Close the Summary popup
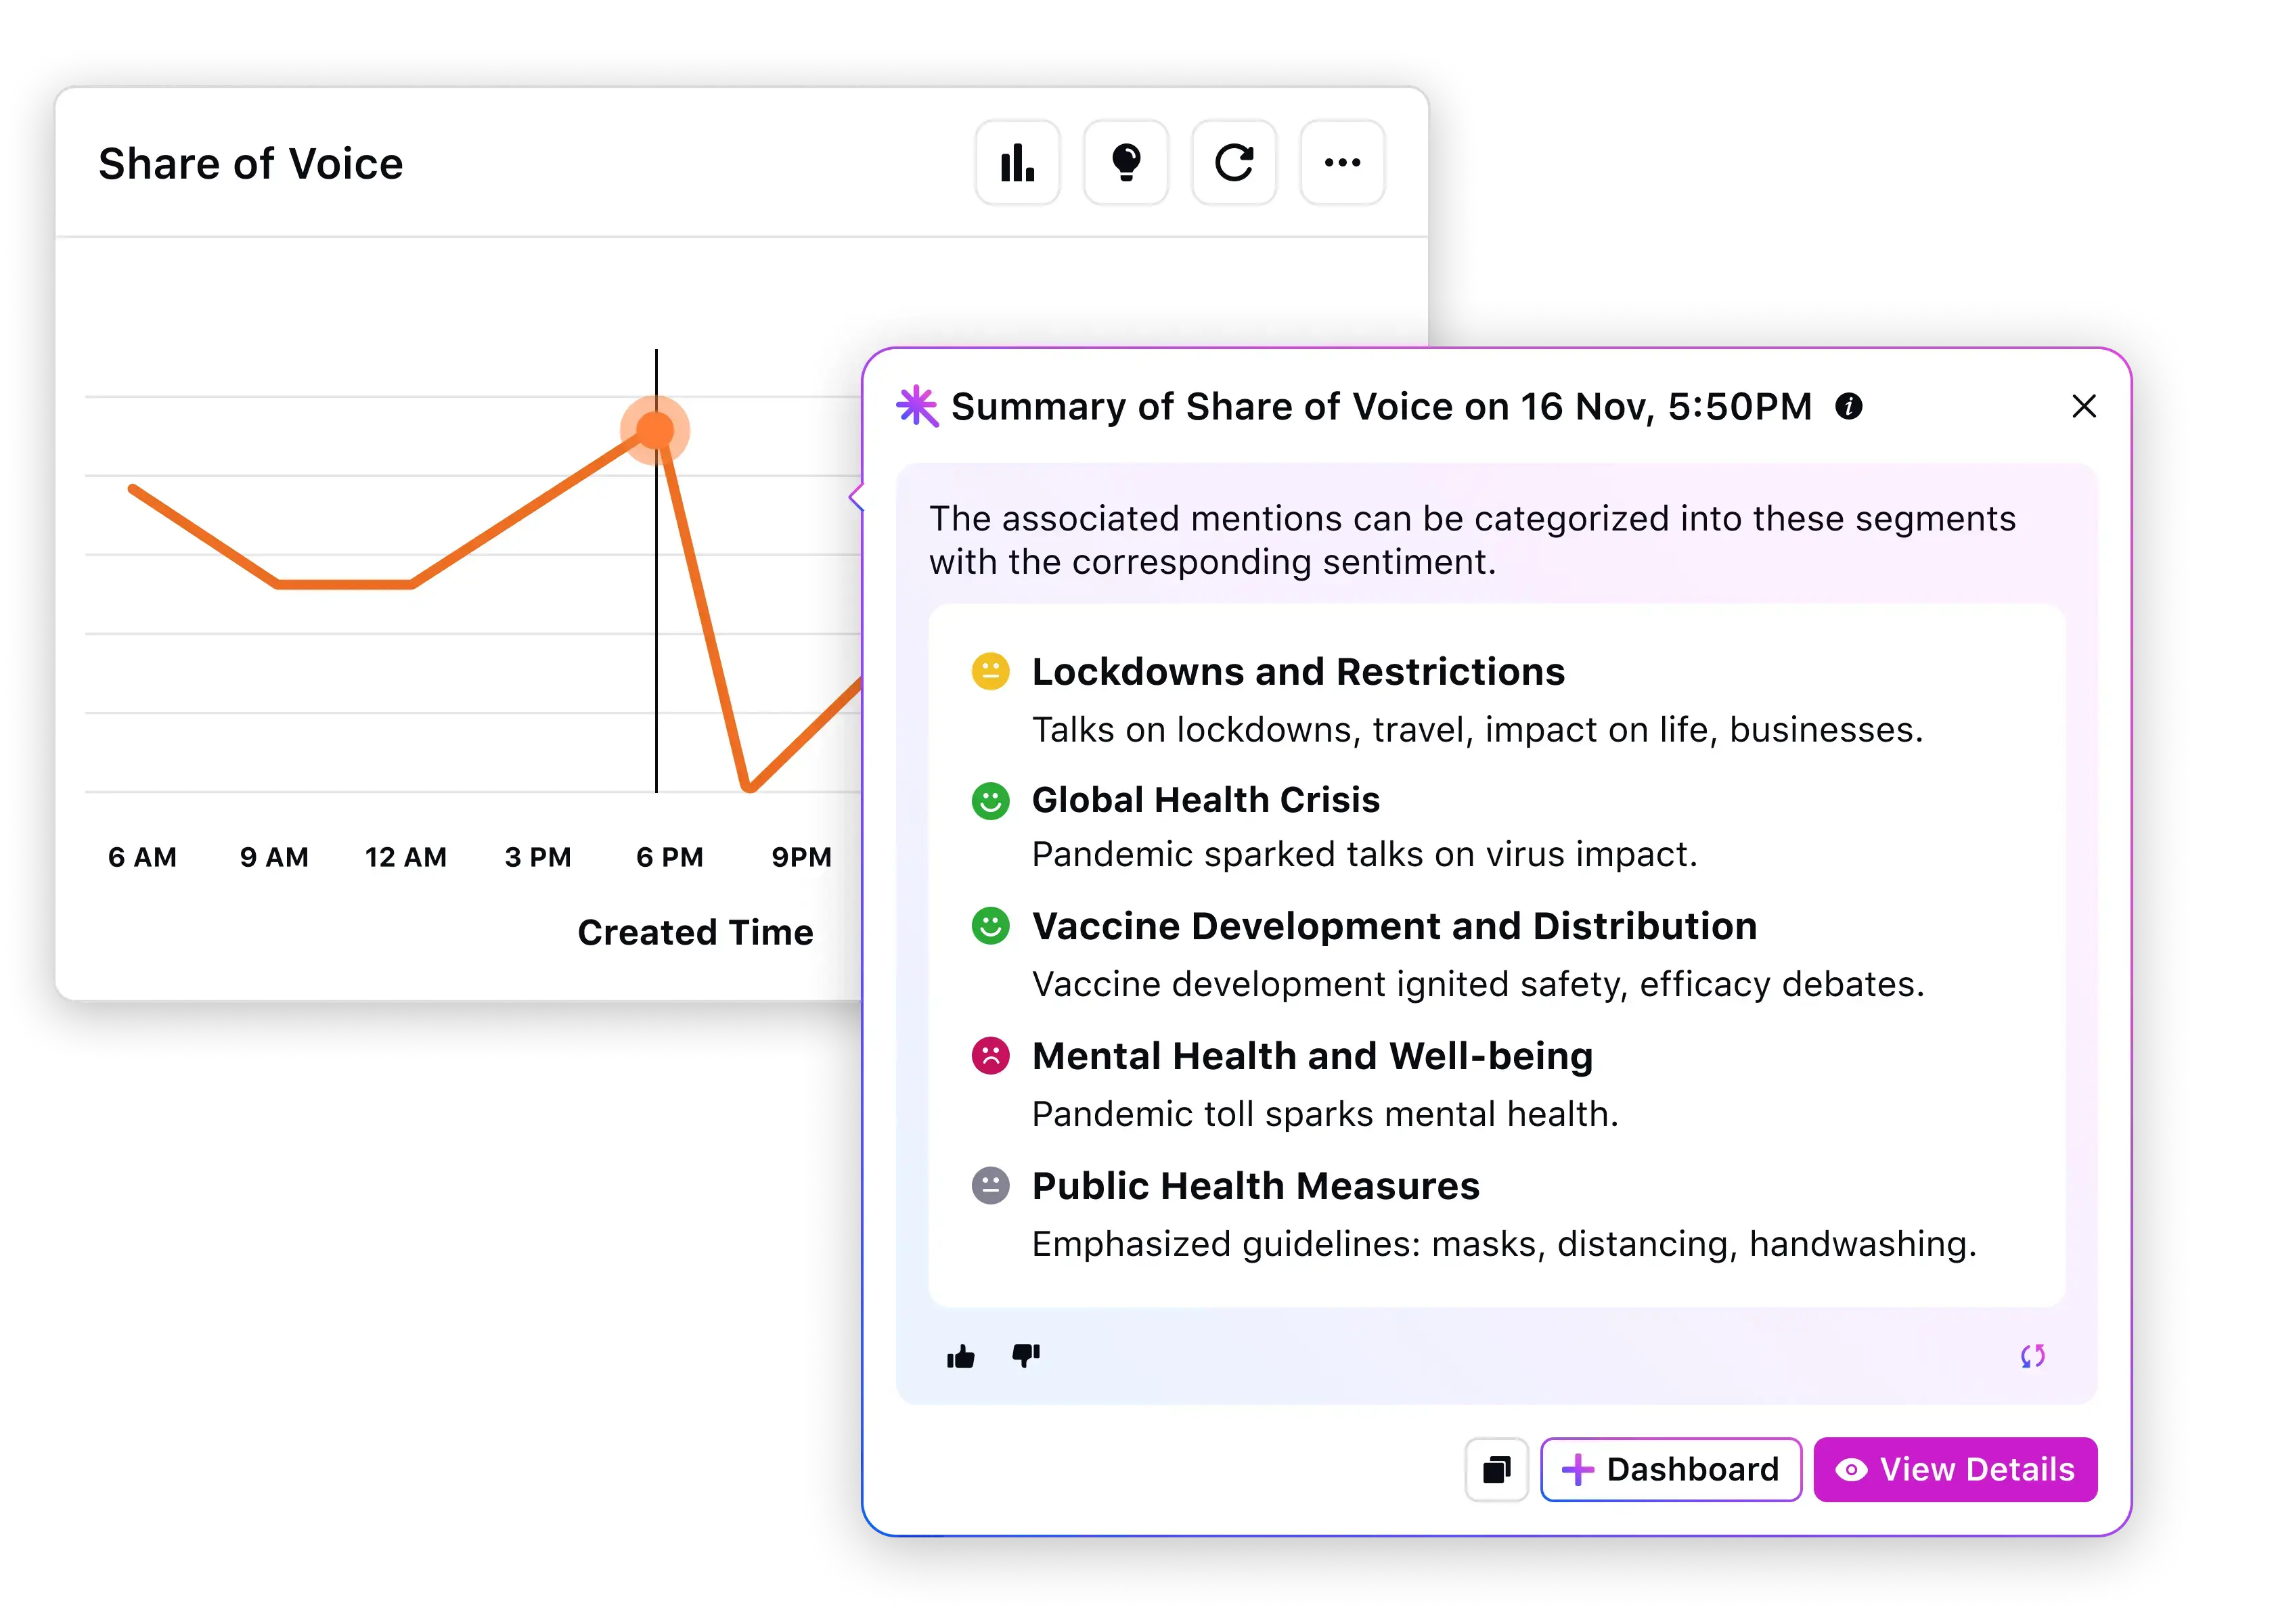 (2083, 406)
